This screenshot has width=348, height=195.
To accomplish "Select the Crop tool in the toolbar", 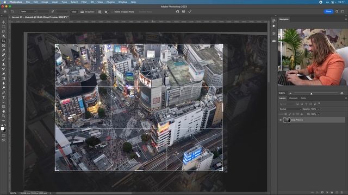I will pos(4,41).
